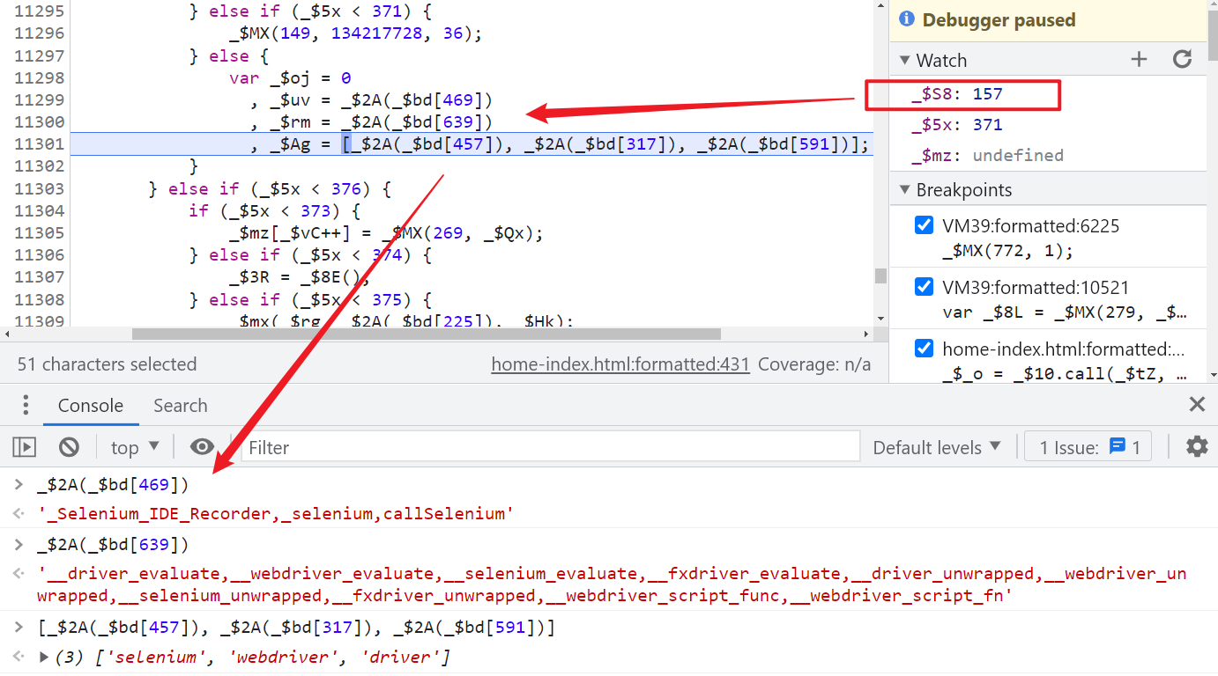The image size is (1218, 676).
Task: Open the Default levels dropdown
Action: click(x=937, y=447)
